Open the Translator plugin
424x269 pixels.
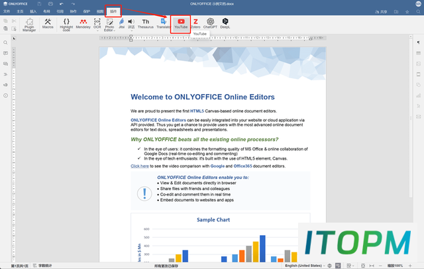click(164, 23)
